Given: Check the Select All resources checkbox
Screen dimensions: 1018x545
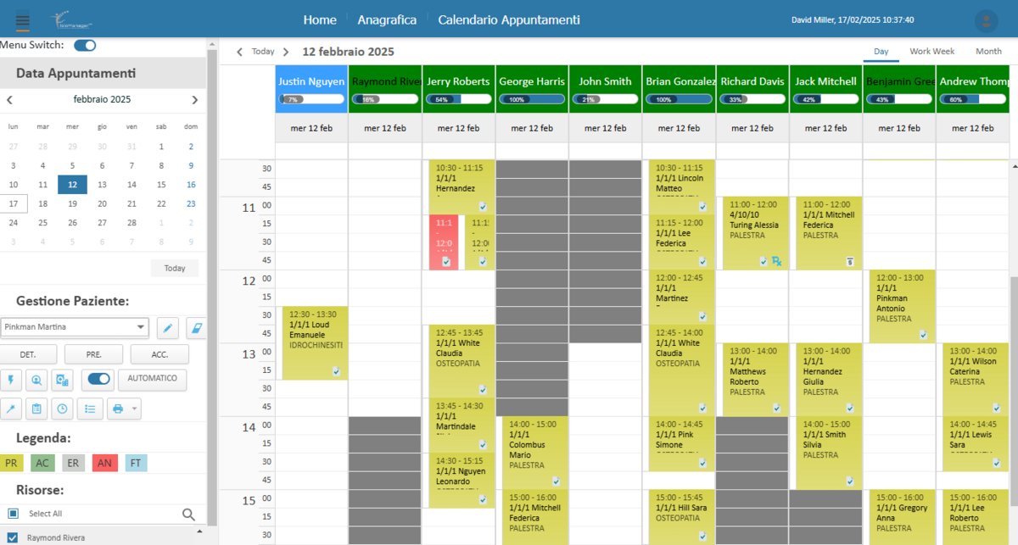Looking at the screenshot, I should pos(13,514).
